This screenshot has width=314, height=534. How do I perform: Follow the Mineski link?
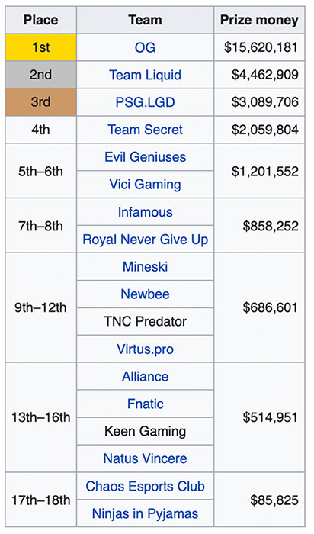click(x=146, y=267)
